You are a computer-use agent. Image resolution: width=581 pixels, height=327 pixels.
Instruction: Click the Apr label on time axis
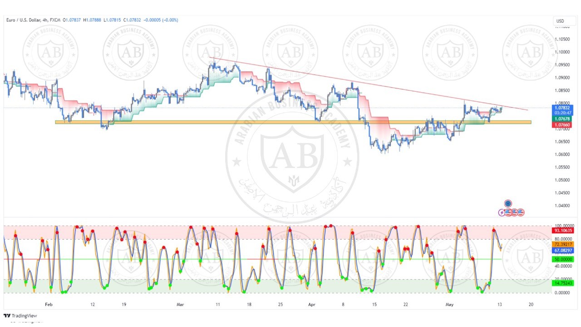[x=312, y=304]
